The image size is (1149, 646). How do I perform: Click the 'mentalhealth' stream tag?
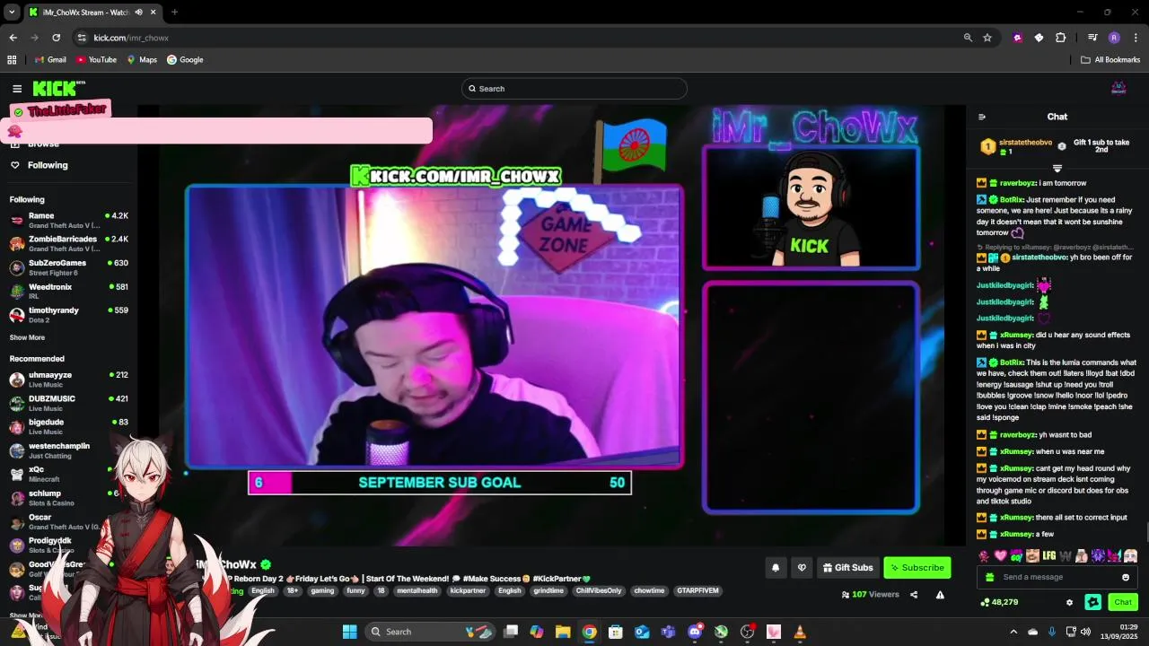417,591
